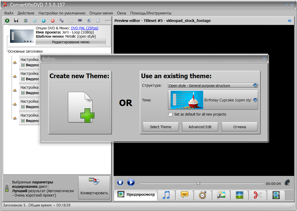Click the Metallic menu template thumbnail
The height and width of the screenshot is (211, 297).
click(x=22, y=36)
